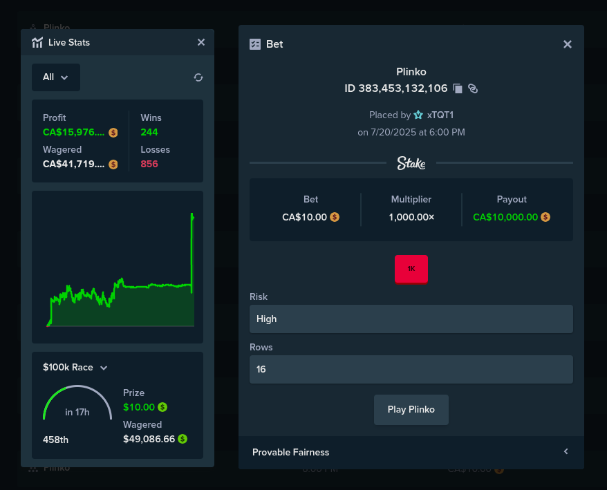This screenshot has height=490, width=607.
Task: Click the Wins count 244
Action: [x=149, y=133]
